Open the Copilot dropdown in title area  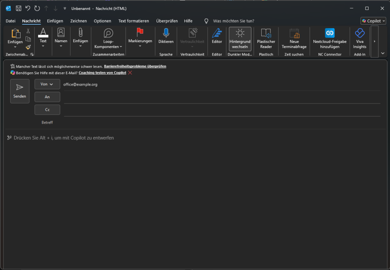click(x=373, y=21)
